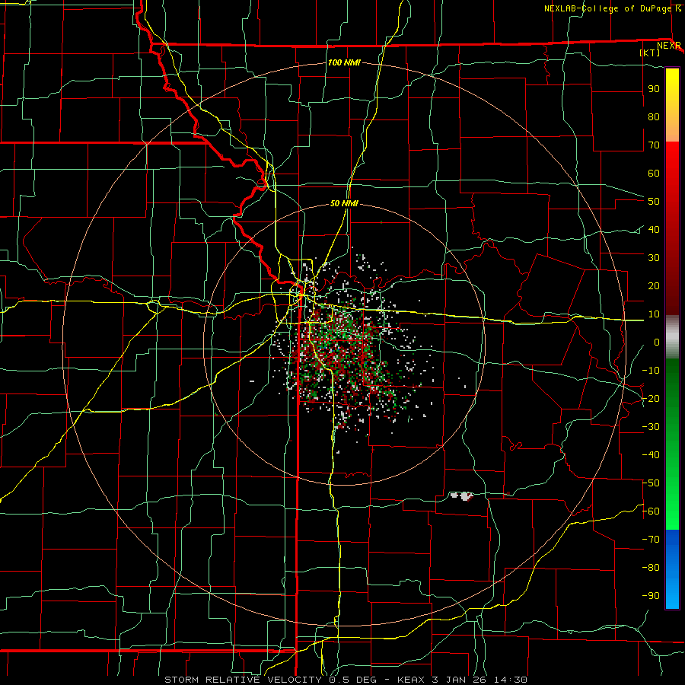Click the -40 value on velocity scale
Viewport: 685px width, 685px height.
point(651,455)
